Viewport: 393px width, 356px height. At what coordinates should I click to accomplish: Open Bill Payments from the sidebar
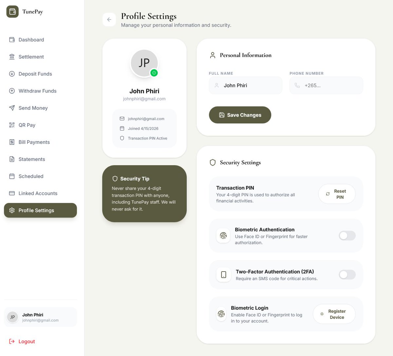click(x=40, y=142)
